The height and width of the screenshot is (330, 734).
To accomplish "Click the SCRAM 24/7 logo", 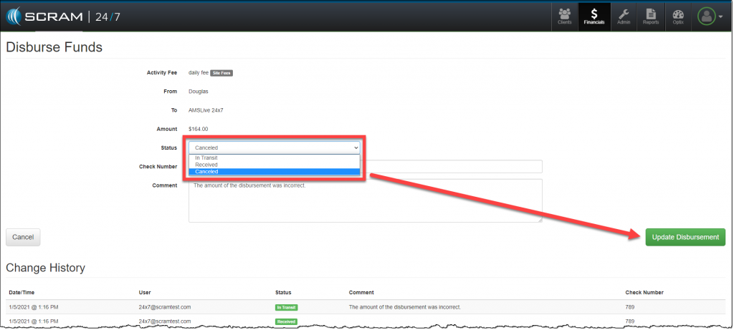I will 63,17.
